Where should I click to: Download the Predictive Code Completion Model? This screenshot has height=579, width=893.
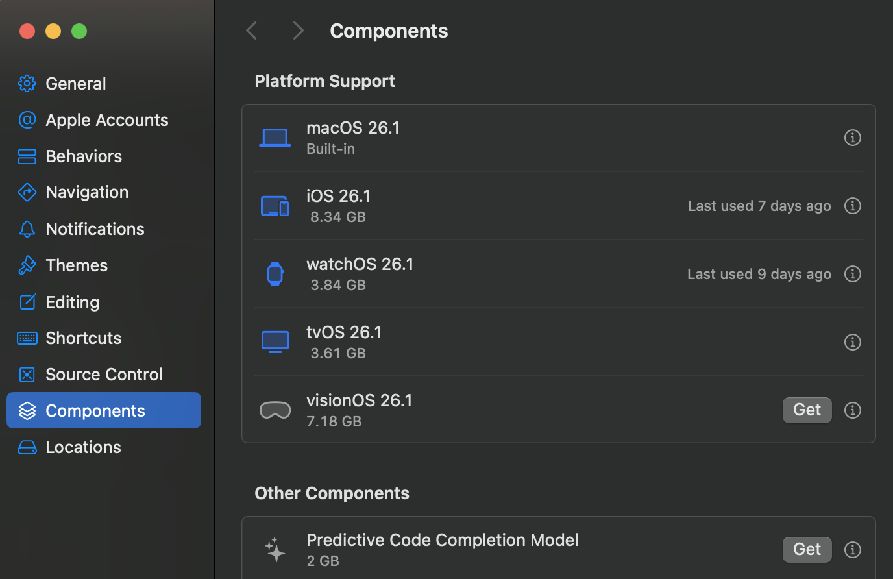pos(807,549)
